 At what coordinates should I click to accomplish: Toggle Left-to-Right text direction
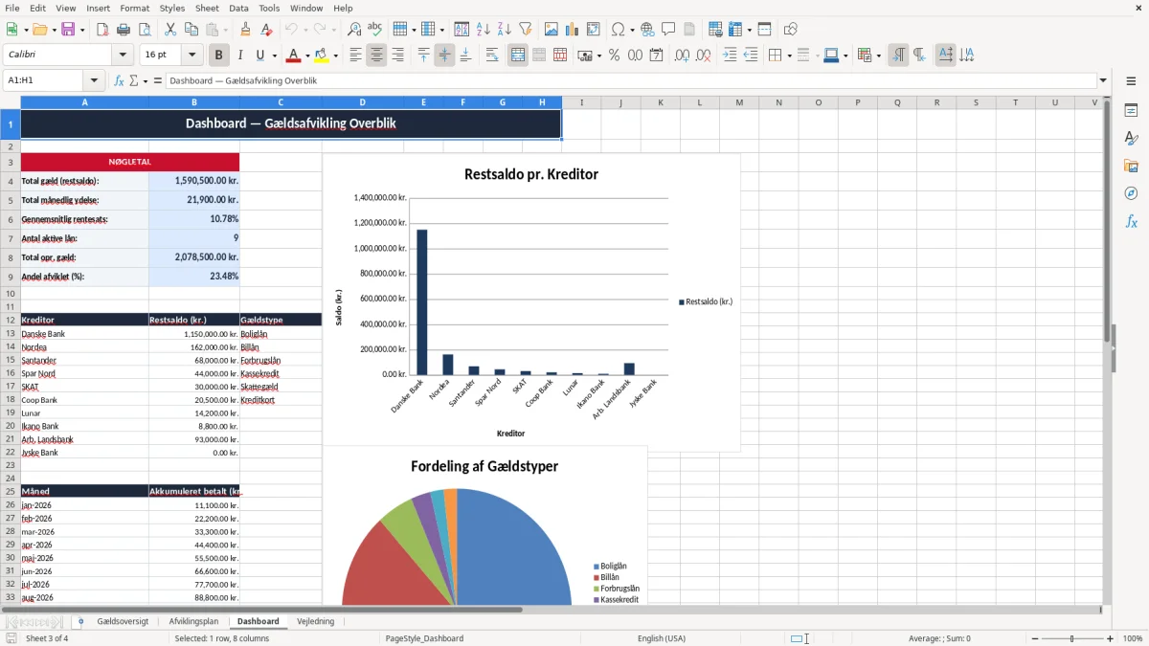tap(897, 56)
